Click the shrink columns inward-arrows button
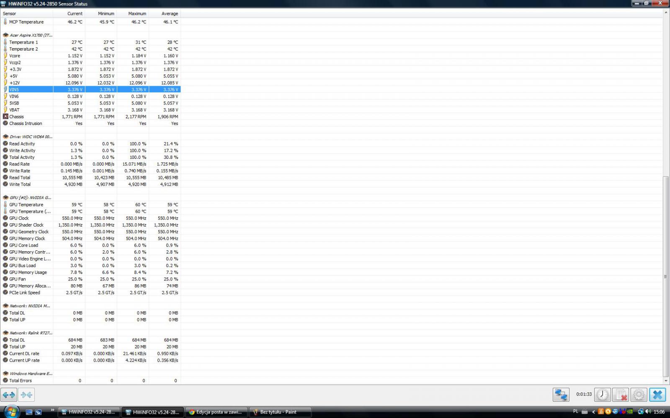This screenshot has width=670, height=418. [x=26, y=395]
